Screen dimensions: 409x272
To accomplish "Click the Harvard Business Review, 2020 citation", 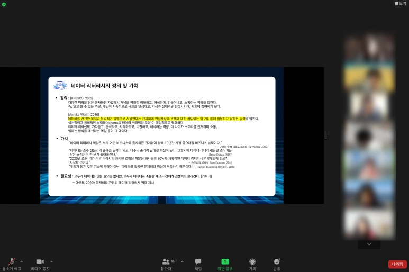I will tap(215, 167).
